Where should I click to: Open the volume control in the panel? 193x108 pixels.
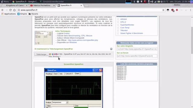point(152,1)
